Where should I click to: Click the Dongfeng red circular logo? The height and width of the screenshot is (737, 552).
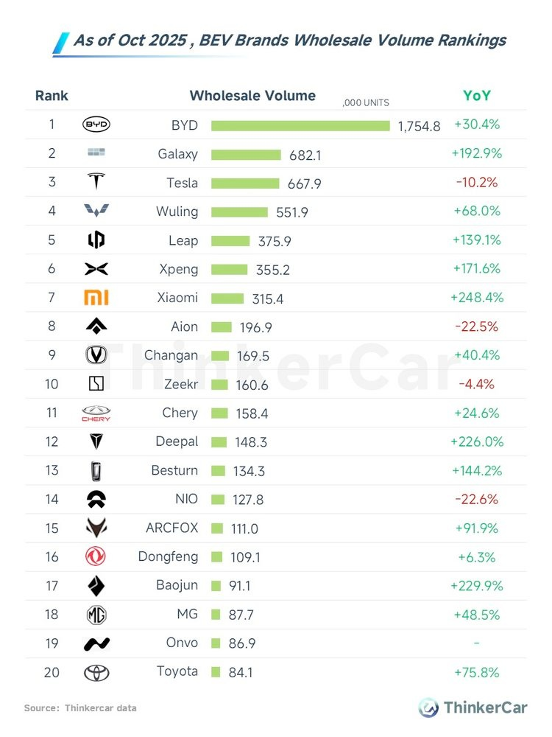click(96, 557)
